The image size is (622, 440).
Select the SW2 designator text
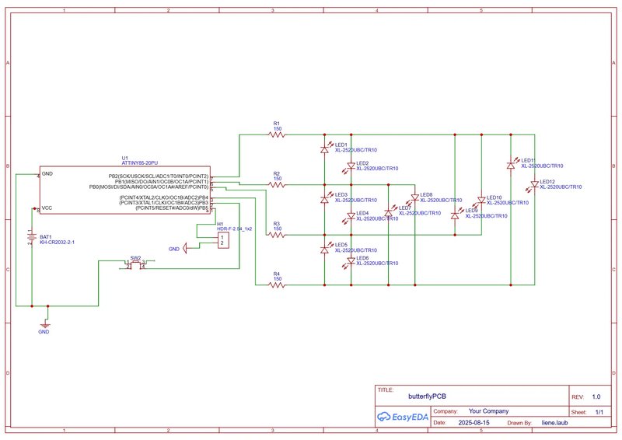pyautogui.click(x=135, y=258)
